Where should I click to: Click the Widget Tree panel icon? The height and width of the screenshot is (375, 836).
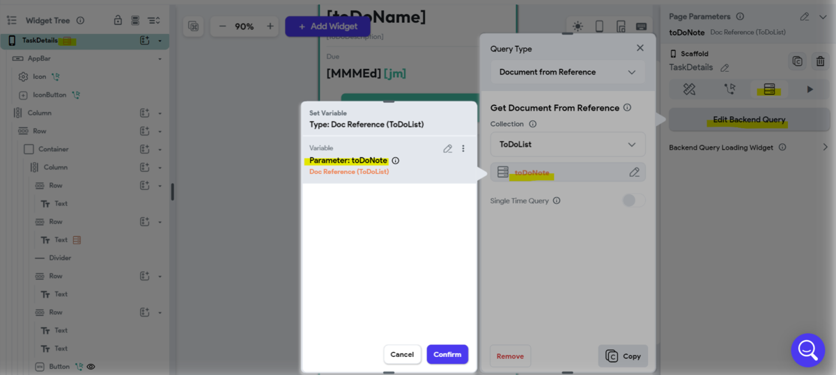coord(11,20)
